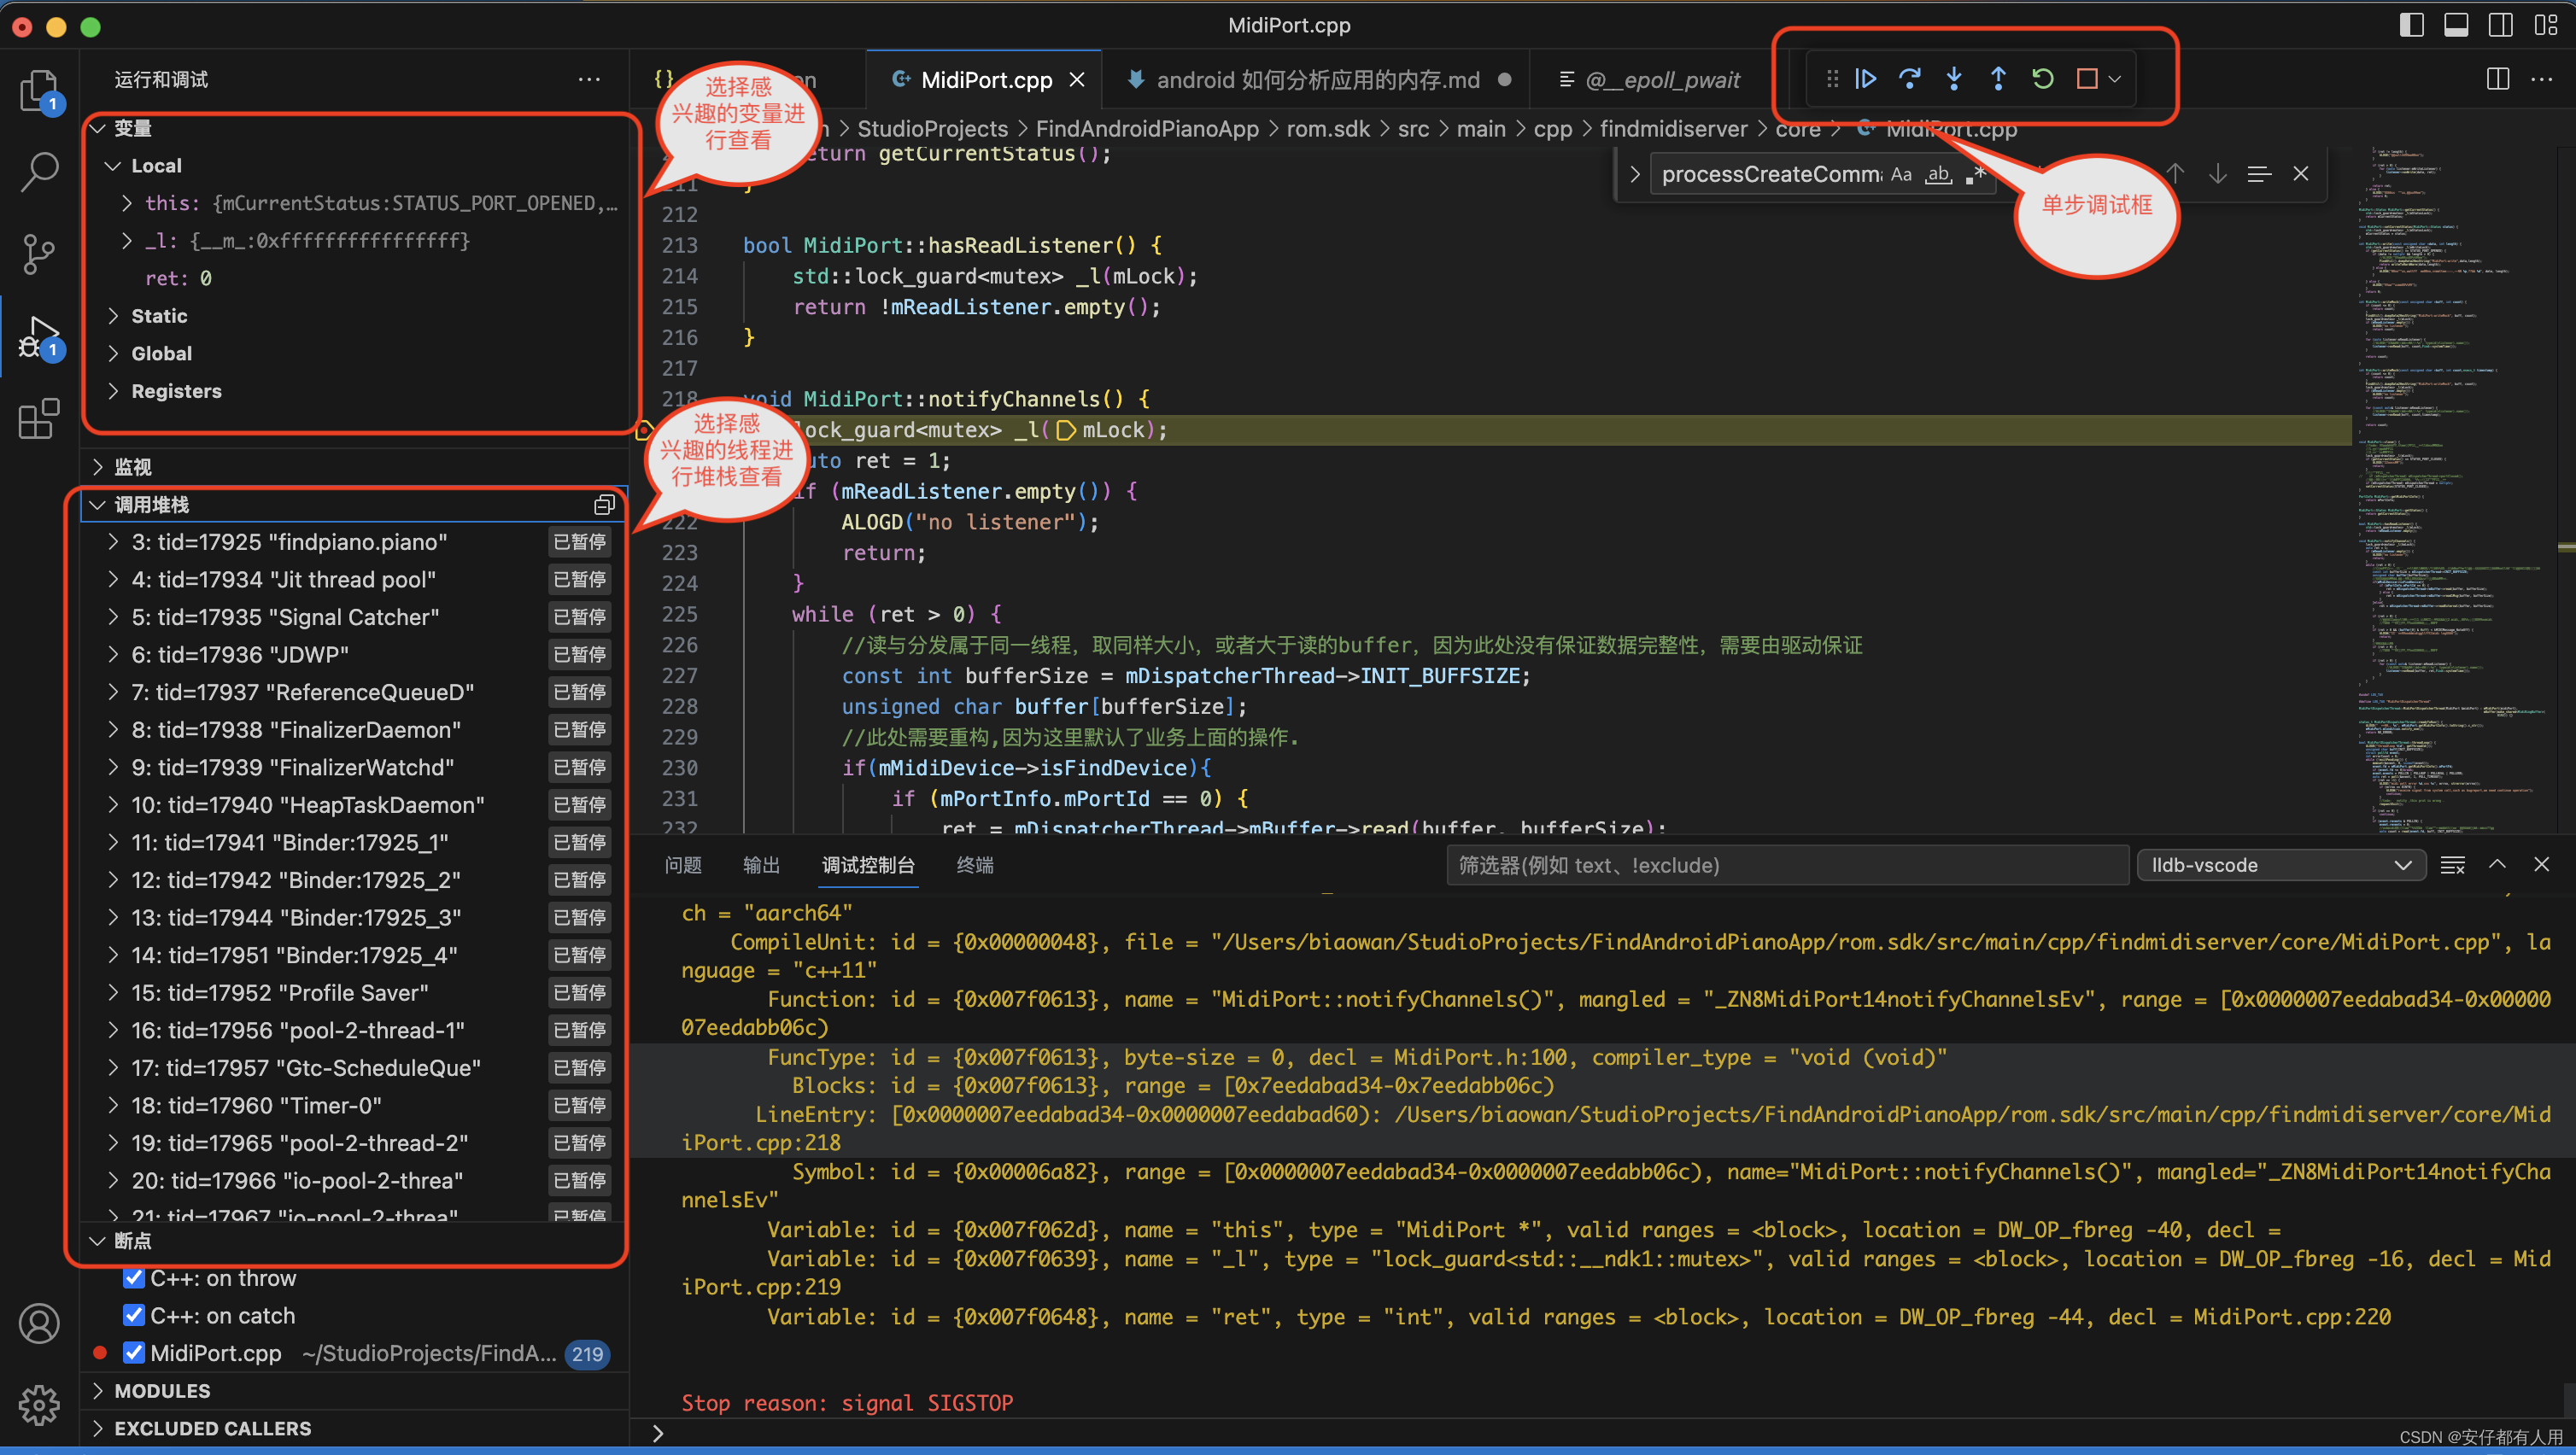
Task: Open android 如何分析应用的内存.md tab
Action: pyautogui.click(x=1317, y=80)
